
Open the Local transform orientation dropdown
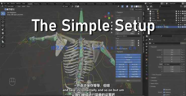[66, 7]
